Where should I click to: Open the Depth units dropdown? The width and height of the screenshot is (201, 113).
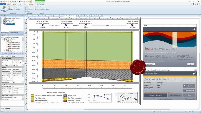click(x=23, y=82)
